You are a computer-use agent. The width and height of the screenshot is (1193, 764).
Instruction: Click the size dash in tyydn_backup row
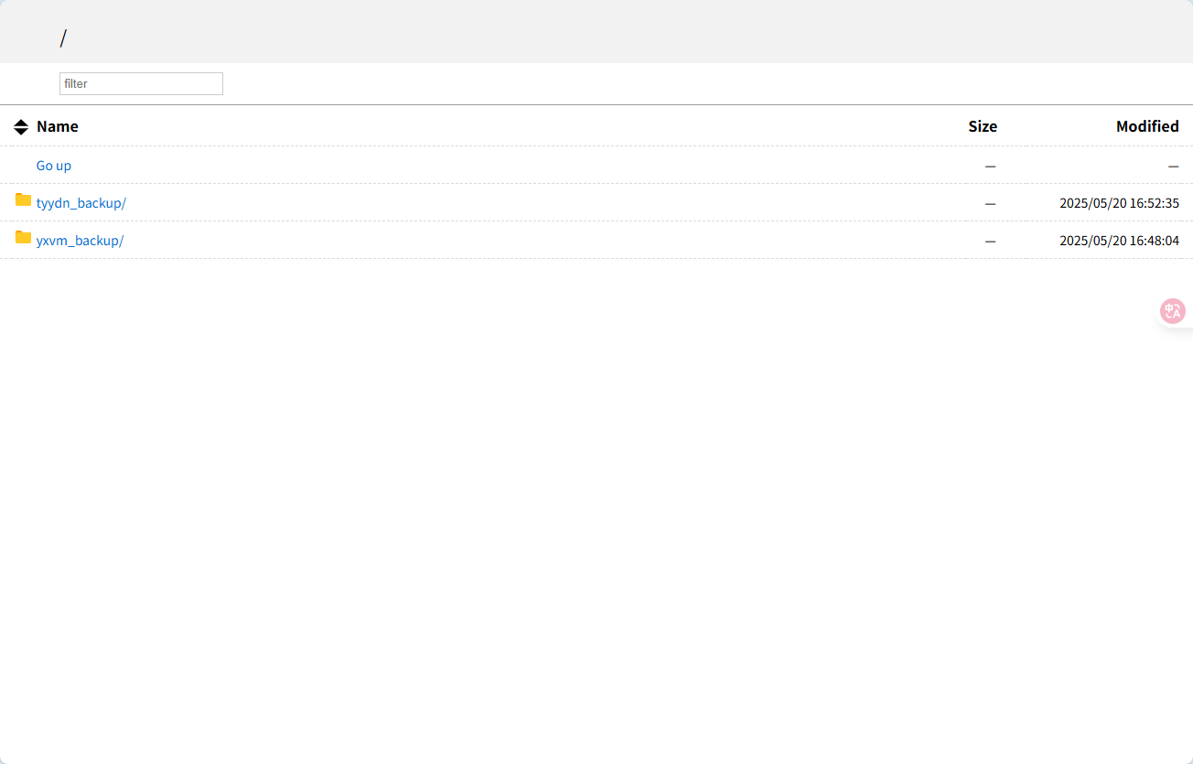click(990, 203)
